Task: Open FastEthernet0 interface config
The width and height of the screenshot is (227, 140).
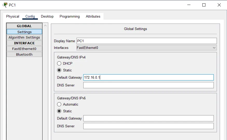Action: (24, 49)
